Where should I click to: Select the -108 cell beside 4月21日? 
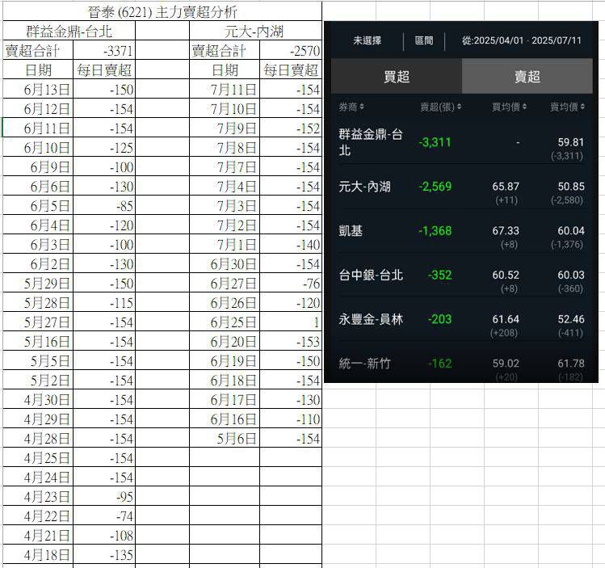104,535
